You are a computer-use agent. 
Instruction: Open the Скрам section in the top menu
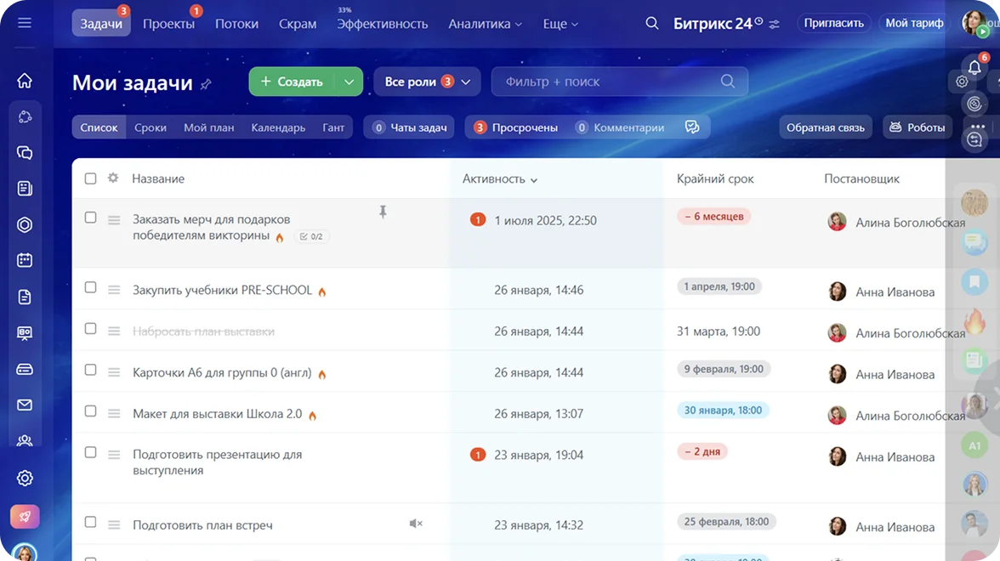point(298,23)
